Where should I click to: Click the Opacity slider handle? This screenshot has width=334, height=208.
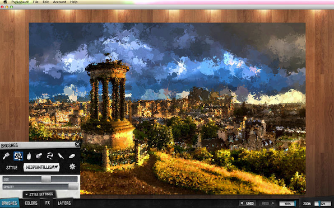click(73, 187)
